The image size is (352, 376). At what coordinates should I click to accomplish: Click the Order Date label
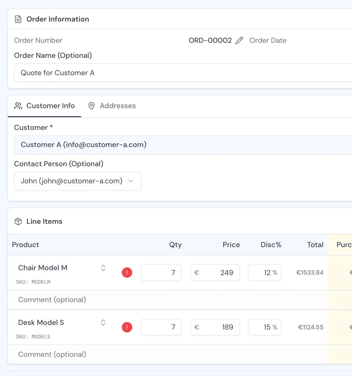pyautogui.click(x=268, y=40)
